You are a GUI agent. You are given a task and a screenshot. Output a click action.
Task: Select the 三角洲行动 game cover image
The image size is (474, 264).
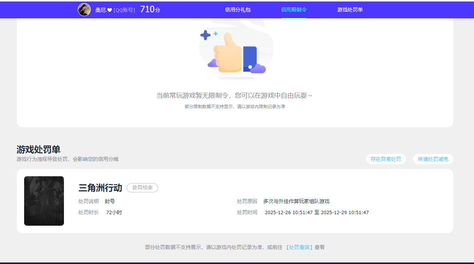tap(44, 201)
